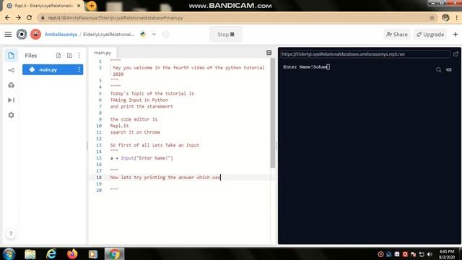This screenshot has width=462, height=260.
Task: Open the red user avatar icon
Action: click(35, 35)
